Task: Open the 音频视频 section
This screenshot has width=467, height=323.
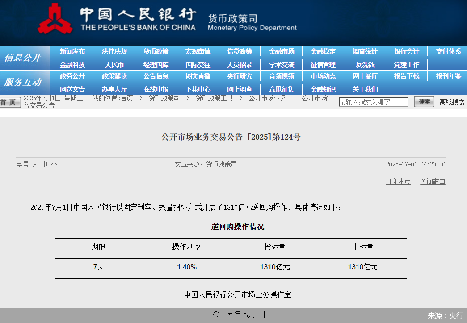Action: tap(282, 76)
